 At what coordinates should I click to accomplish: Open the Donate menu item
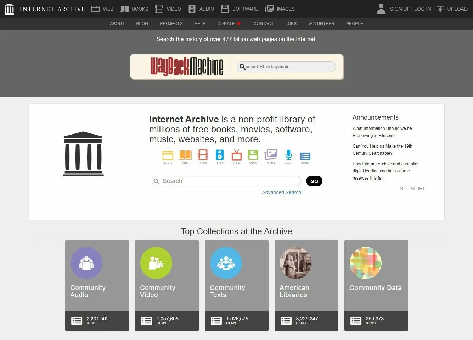[x=229, y=24]
